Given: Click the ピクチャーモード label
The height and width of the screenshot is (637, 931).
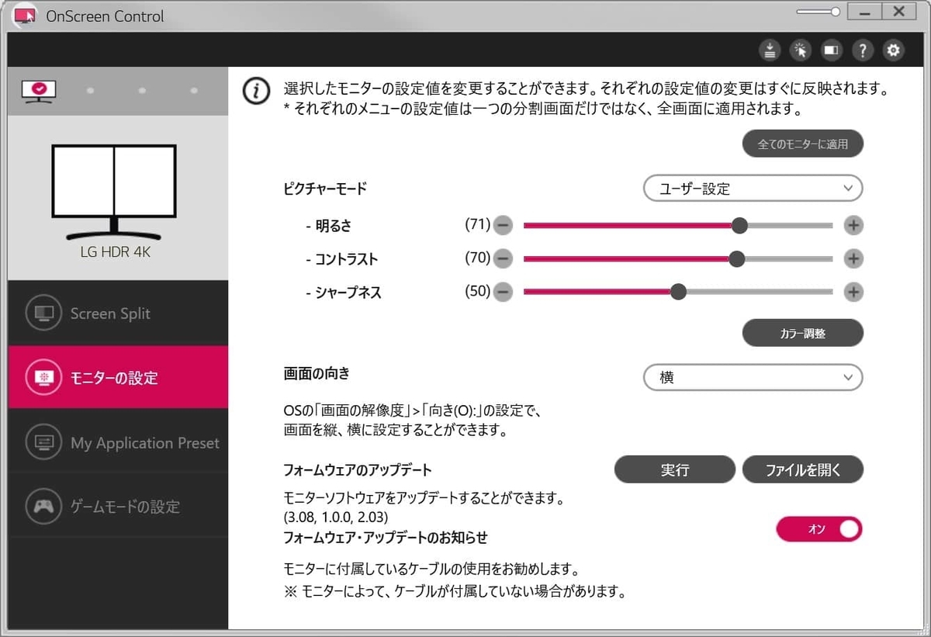Looking at the screenshot, I should 325,188.
